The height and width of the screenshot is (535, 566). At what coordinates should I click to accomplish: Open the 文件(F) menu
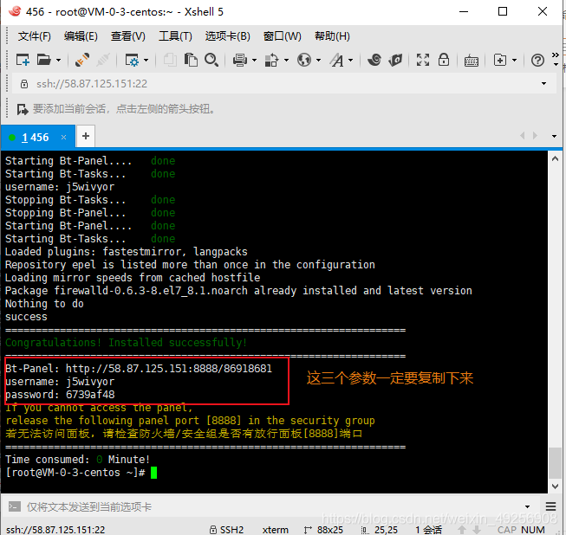point(35,36)
